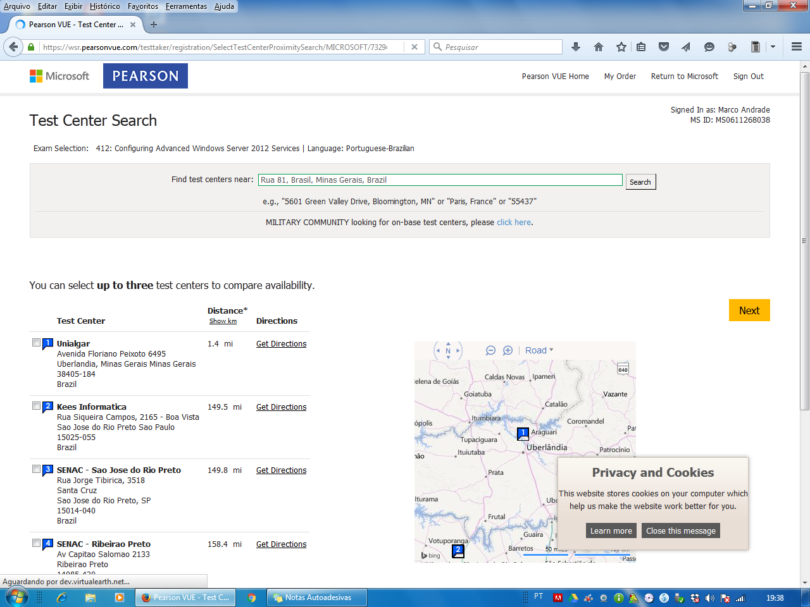Select the Unialgar test center checkbox
This screenshot has height=607, width=810.
pos(37,343)
